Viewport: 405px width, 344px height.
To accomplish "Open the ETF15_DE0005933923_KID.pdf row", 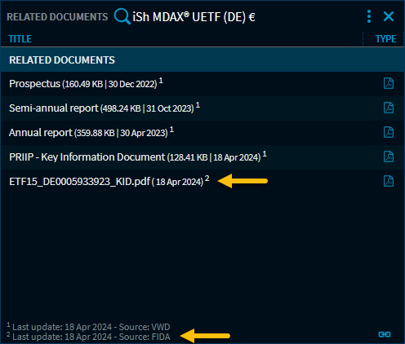I will (202, 182).
